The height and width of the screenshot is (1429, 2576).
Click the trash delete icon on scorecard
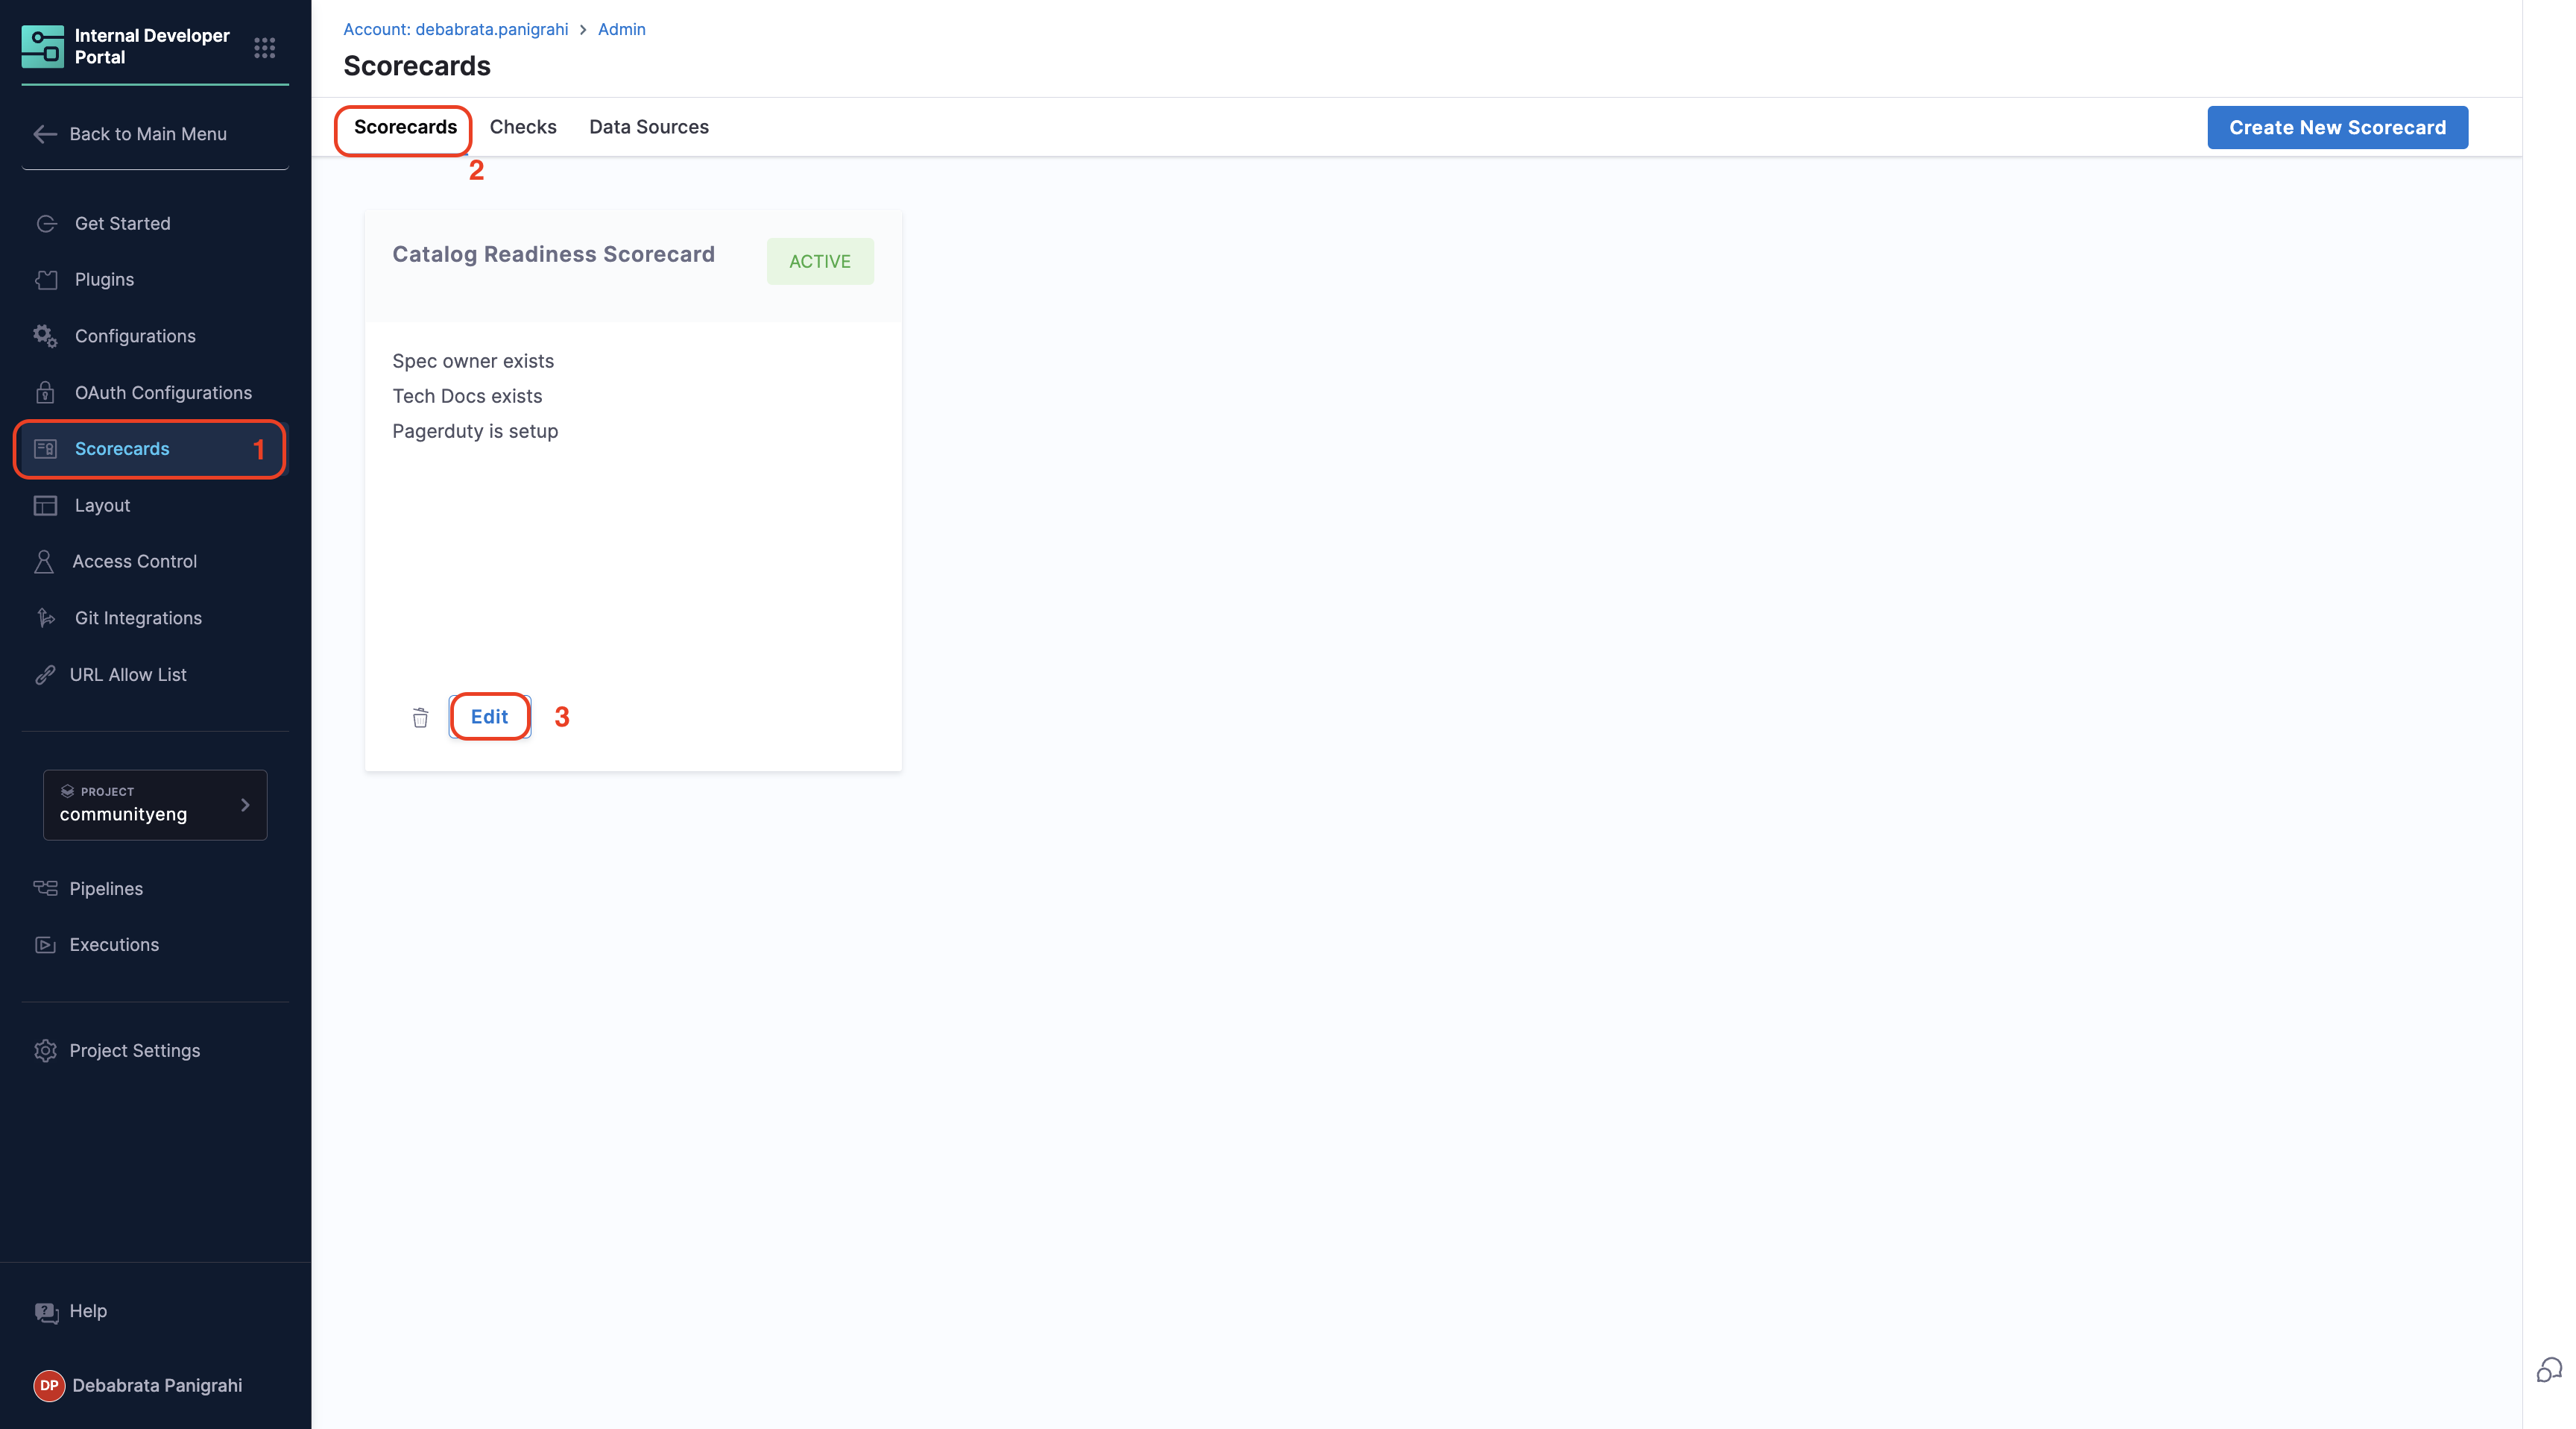point(420,717)
